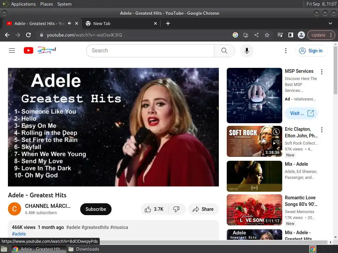Open MSP Services ad thumbnail
This screenshot has width=338, height=253.
[254, 96]
